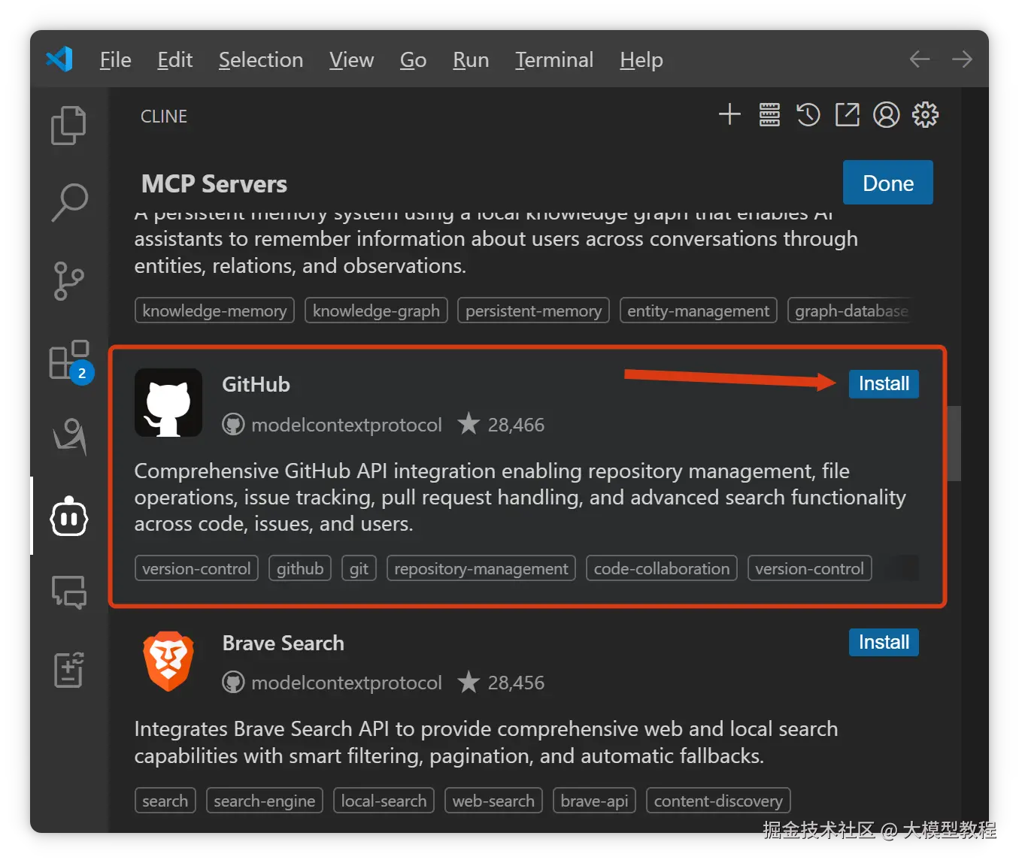Open the Extensions view with badge 2
The height and width of the screenshot is (863, 1019).
pyautogui.click(x=70, y=360)
